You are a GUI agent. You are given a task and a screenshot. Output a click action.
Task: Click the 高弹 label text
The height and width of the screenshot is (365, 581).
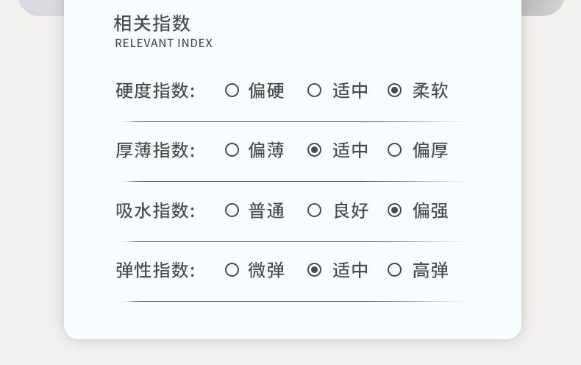point(430,270)
